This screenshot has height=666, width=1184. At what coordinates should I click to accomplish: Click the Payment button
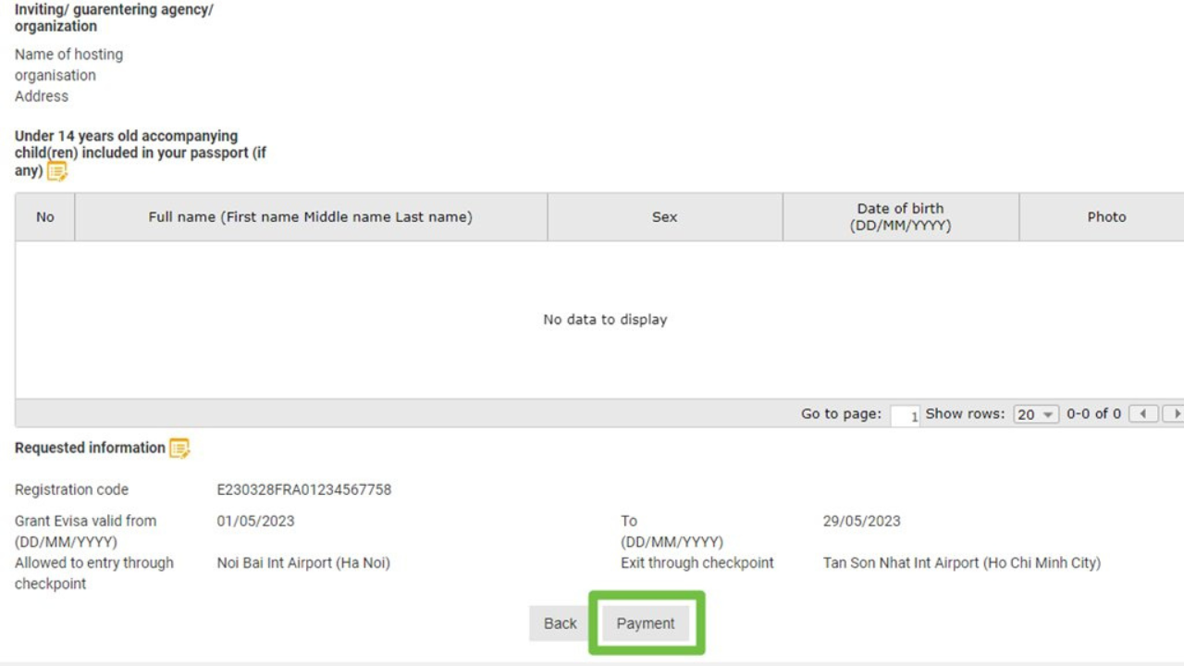pyautogui.click(x=646, y=623)
